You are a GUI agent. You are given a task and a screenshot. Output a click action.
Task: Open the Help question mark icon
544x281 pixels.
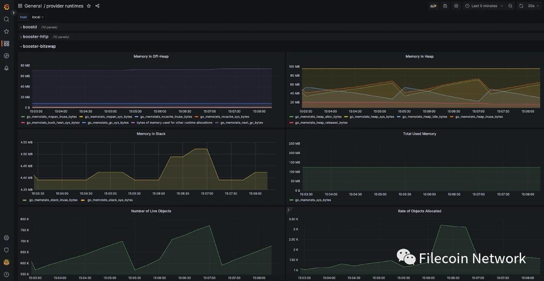(6, 275)
